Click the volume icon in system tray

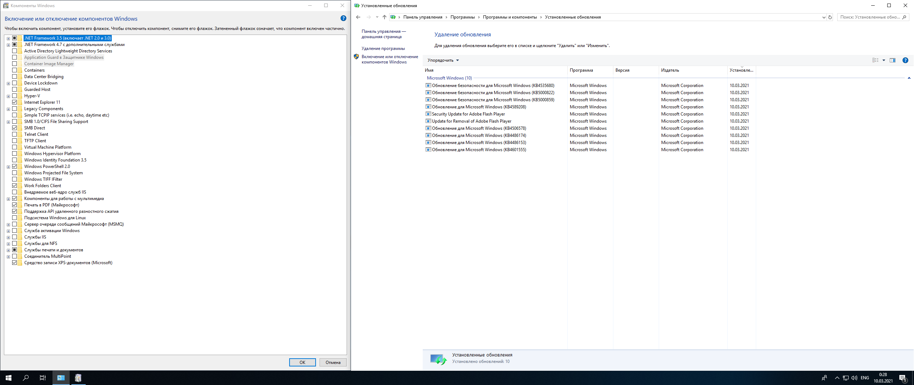854,378
